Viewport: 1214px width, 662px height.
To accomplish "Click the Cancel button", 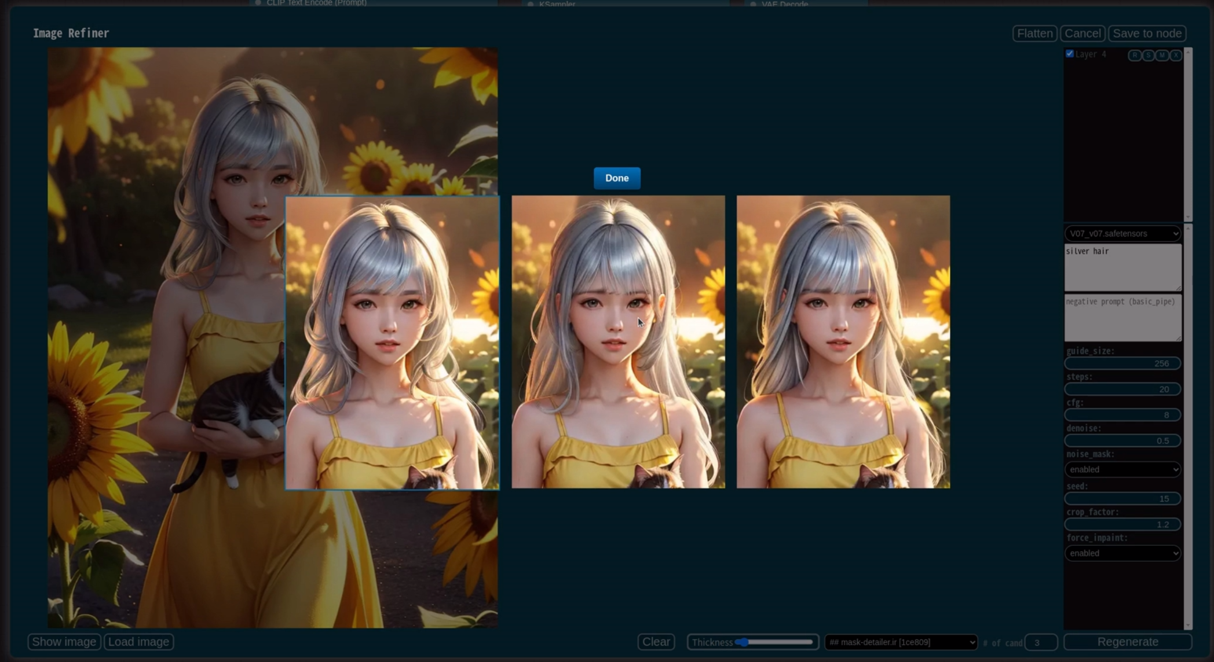I will tap(1083, 34).
